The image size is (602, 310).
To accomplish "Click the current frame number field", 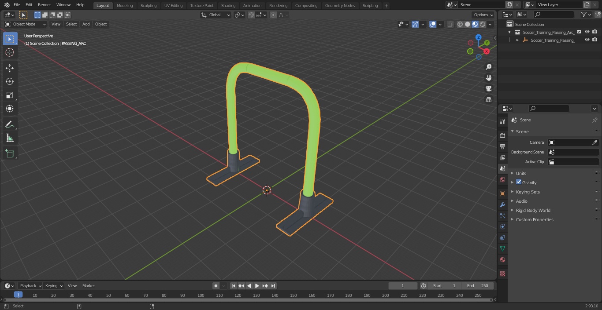I will point(403,286).
